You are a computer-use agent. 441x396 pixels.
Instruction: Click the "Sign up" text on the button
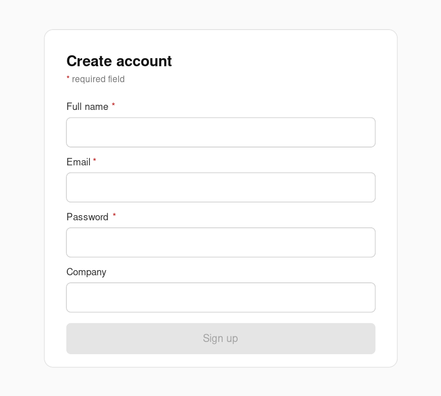click(x=220, y=338)
